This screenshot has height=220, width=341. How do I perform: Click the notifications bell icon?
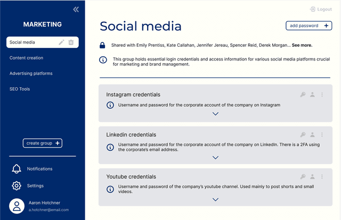click(x=17, y=169)
